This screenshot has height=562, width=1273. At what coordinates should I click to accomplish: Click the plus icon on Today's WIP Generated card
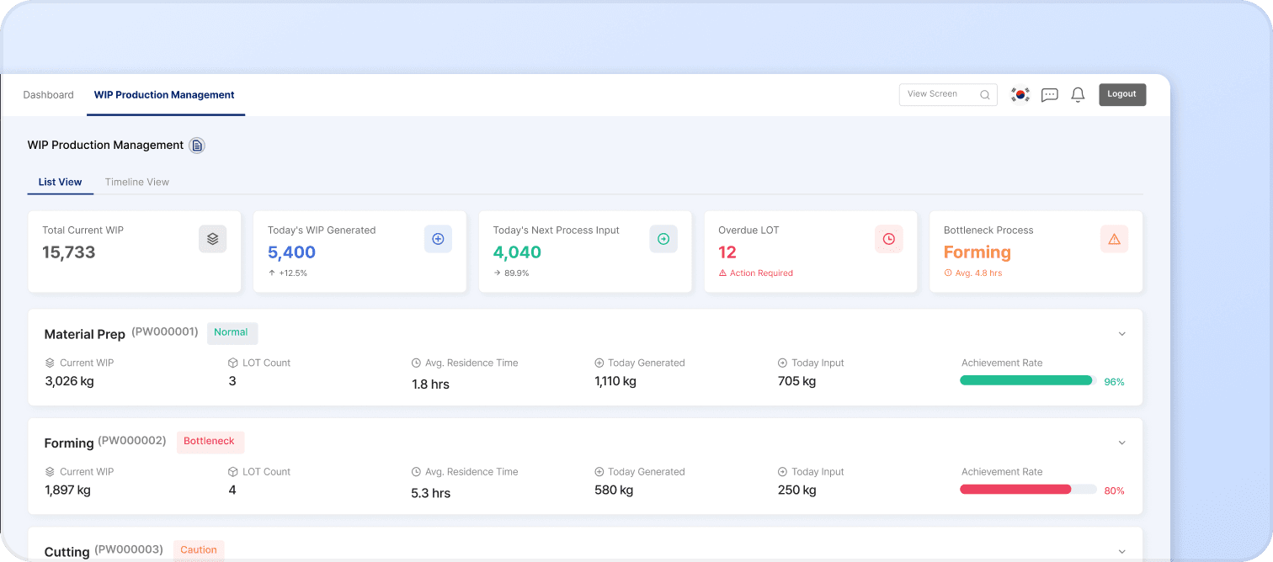click(x=438, y=239)
